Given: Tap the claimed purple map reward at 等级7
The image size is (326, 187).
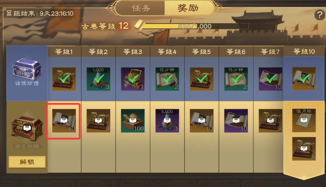Looking at the screenshot, I should (270, 79).
